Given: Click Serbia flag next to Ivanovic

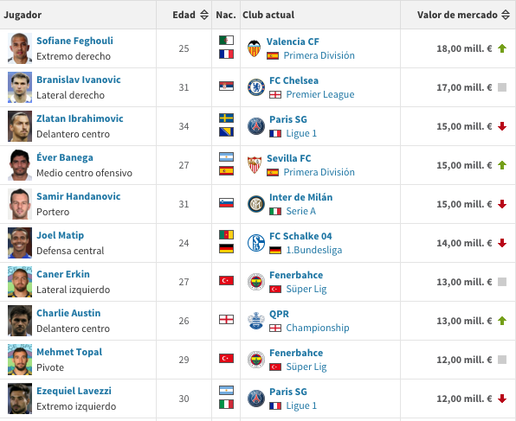Looking at the screenshot, I should click(x=227, y=86).
